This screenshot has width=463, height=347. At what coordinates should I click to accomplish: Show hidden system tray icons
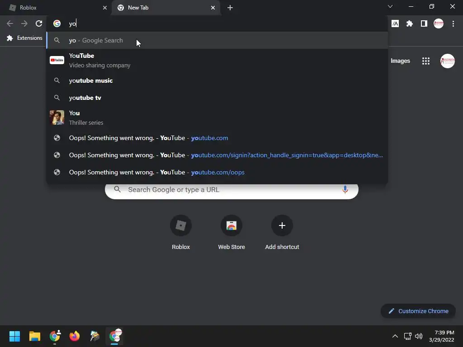pos(395,336)
